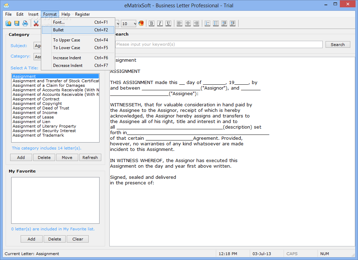Select 'Assignment of Trademark' title
The width and height of the screenshot is (358, 260).
point(56,135)
